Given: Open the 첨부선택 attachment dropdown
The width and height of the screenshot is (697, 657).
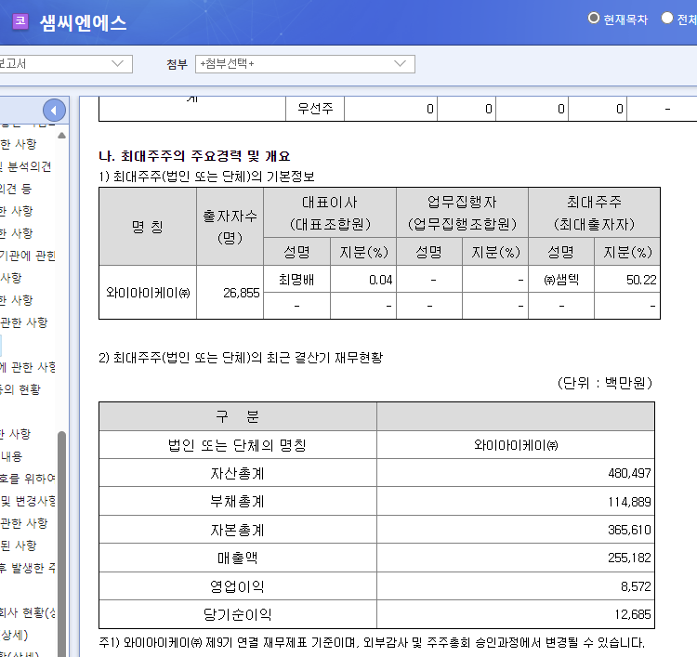Looking at the screenshot, I should [x=305, y=64].
